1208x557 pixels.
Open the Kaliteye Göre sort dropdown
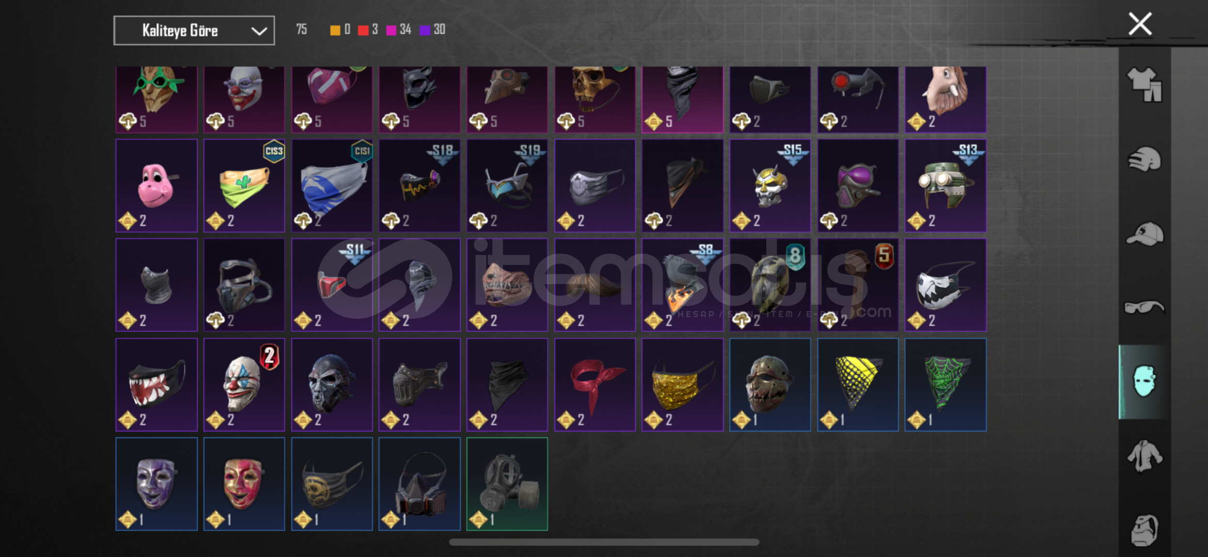pos(194,30)
